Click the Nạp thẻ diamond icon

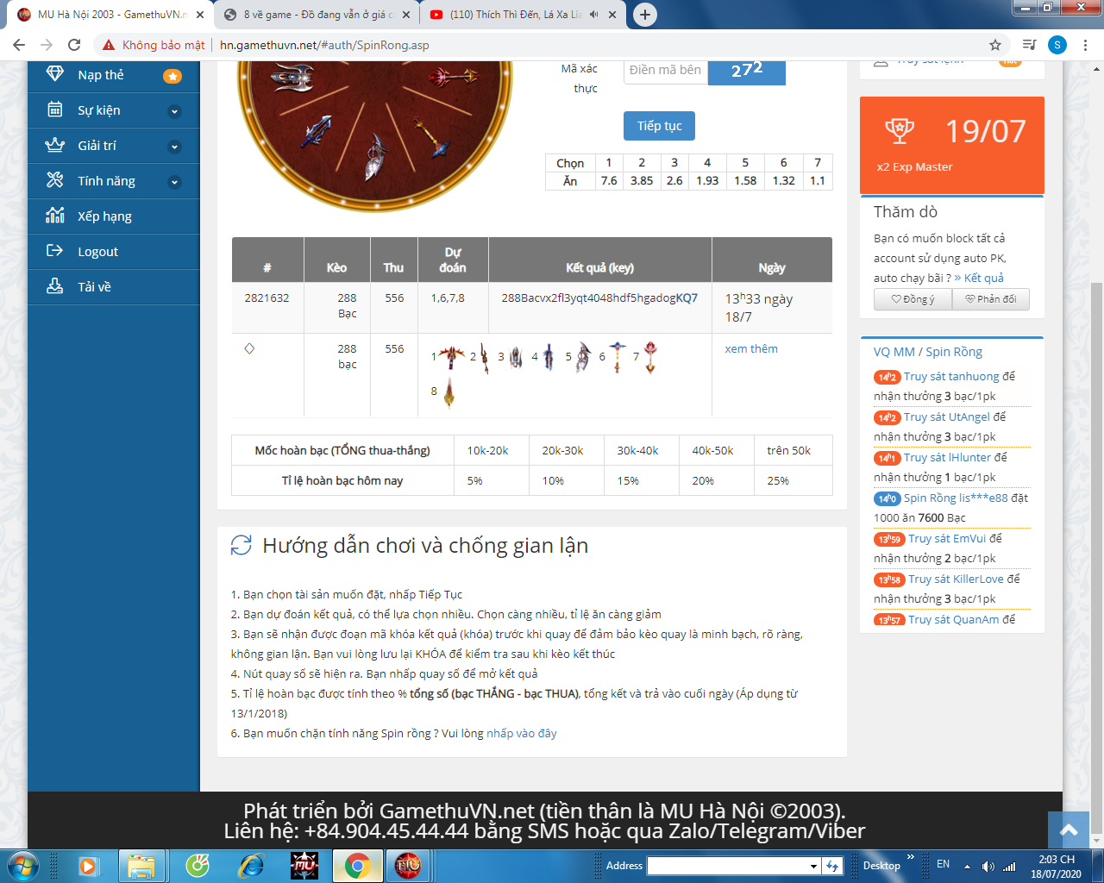coord(54,75)
